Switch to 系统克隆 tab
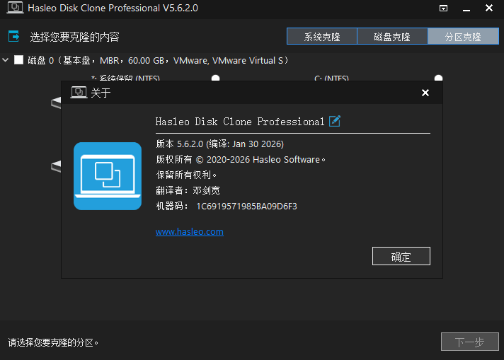Image resolution: width=504 pixels, height=360 pixels. (x=322, y=36)
